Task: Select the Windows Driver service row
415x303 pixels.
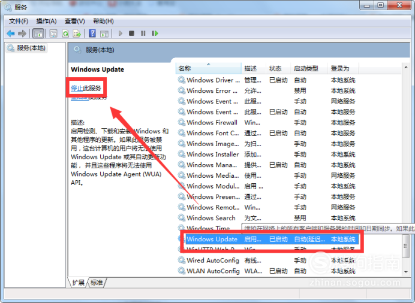Action: pyautogui.click(x=267, y=80)
